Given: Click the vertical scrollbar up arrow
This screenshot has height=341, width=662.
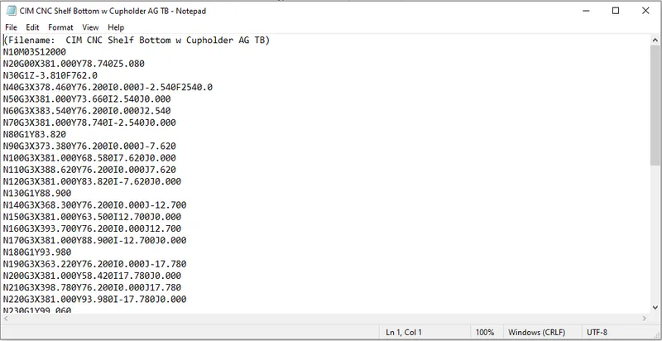Looking at the screenshot, I should click(655, 41).
